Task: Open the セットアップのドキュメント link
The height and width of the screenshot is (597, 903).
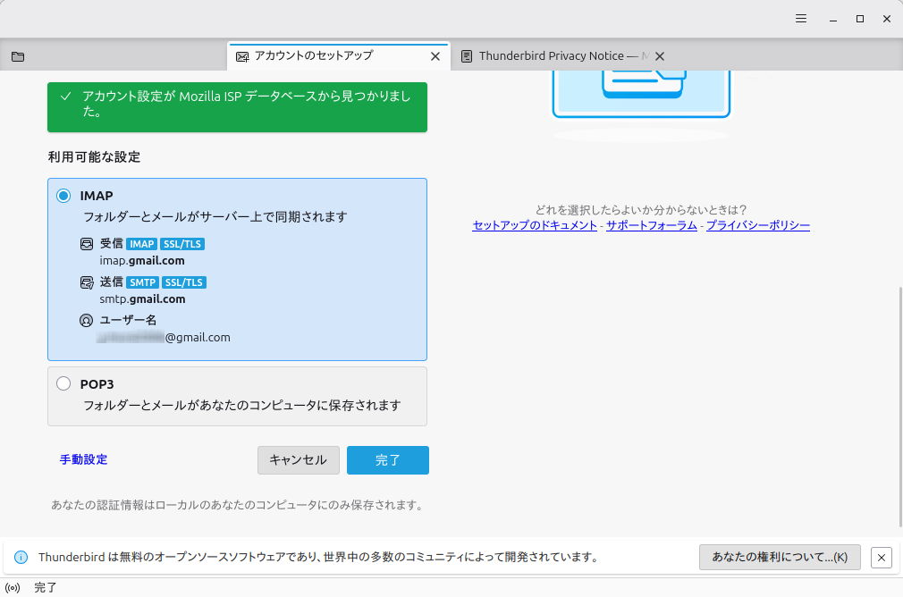Action: pyautogui.click(x=535, y=226)
